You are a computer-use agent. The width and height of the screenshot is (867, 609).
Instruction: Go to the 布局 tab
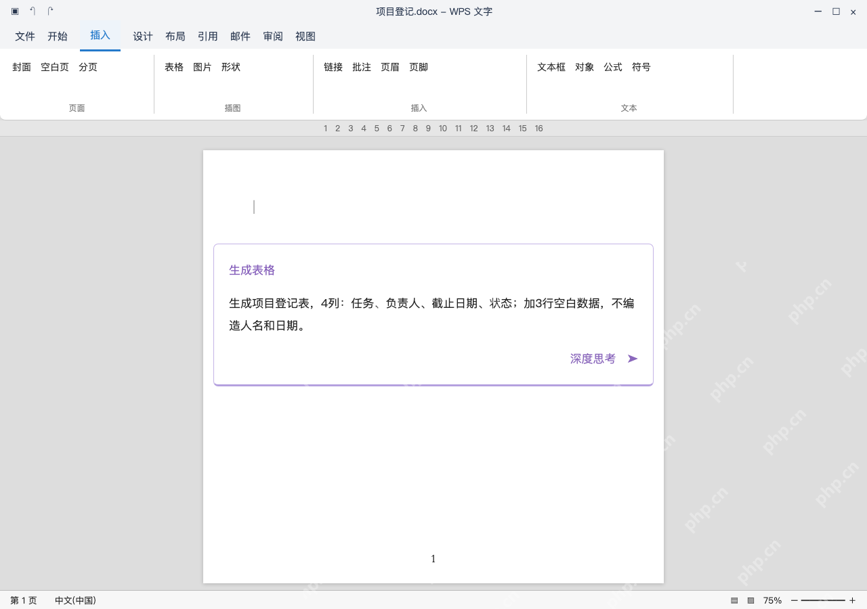point(175,37)
